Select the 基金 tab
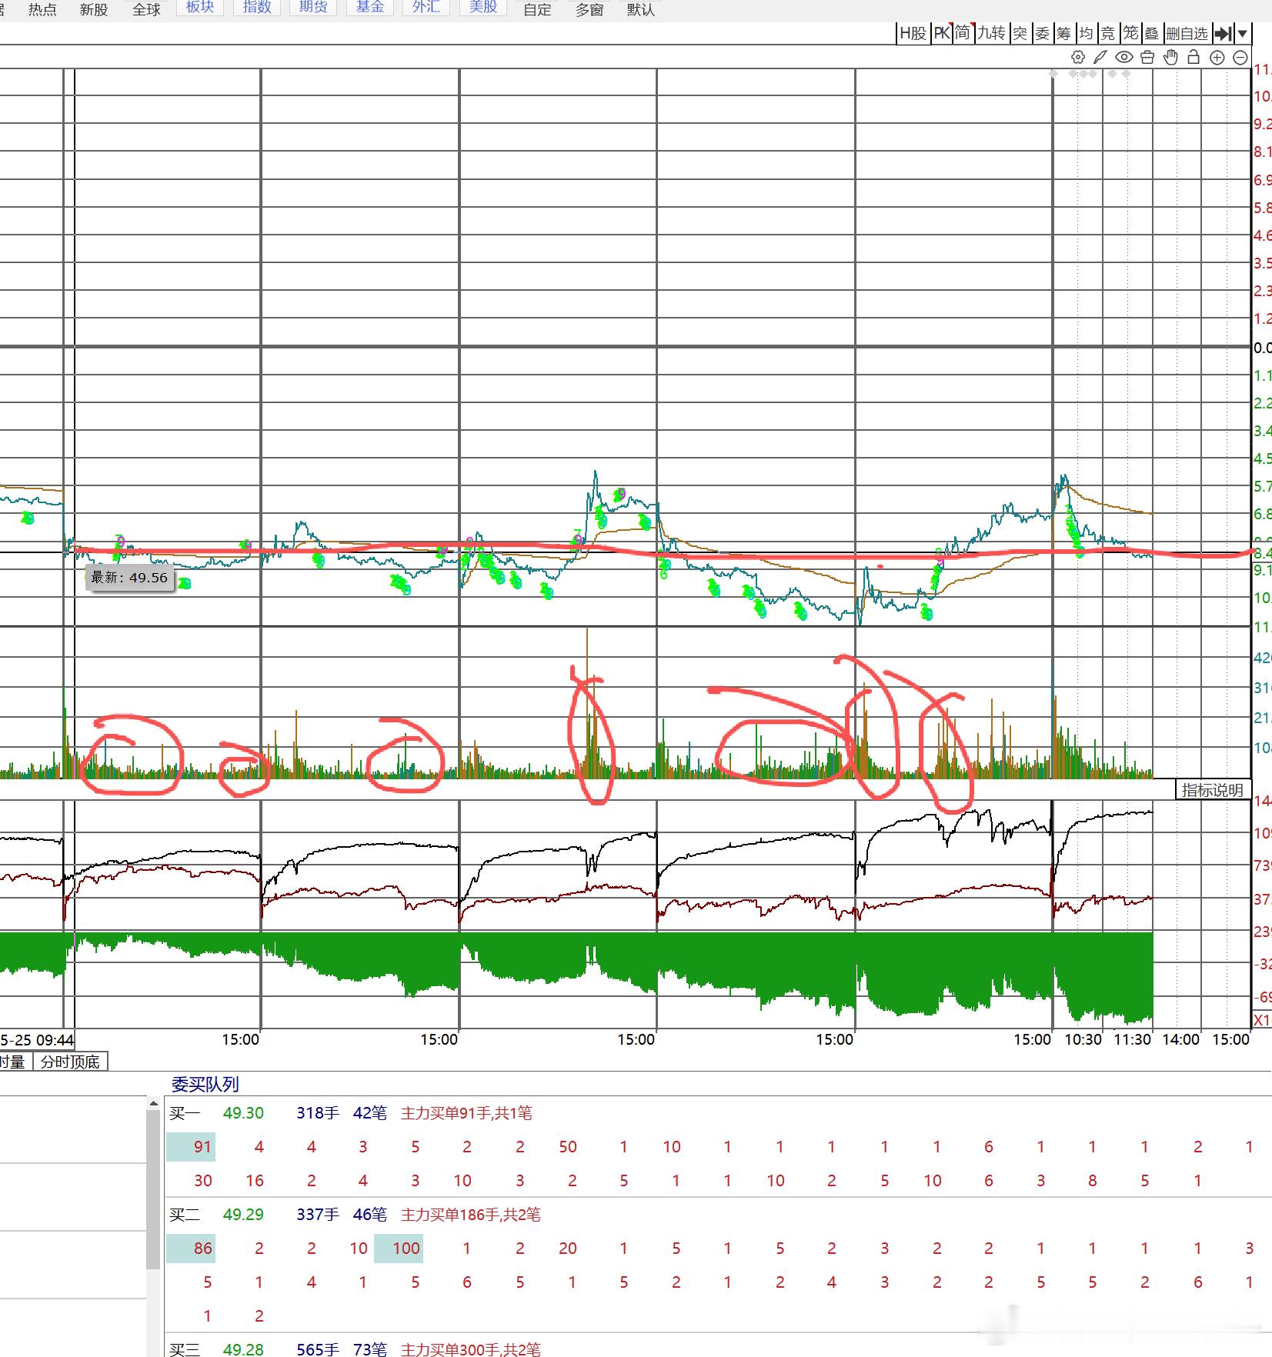Image resolution: width=1272 pixels, height=1357 pixels. point(370,8)
